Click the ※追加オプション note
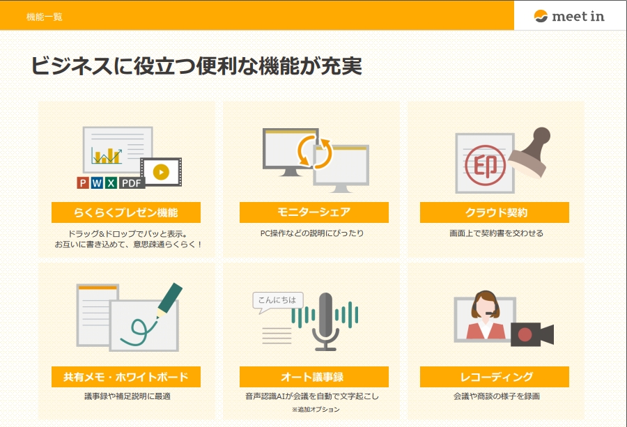Viewport: 627px width, 427px height. coord(316,410)
